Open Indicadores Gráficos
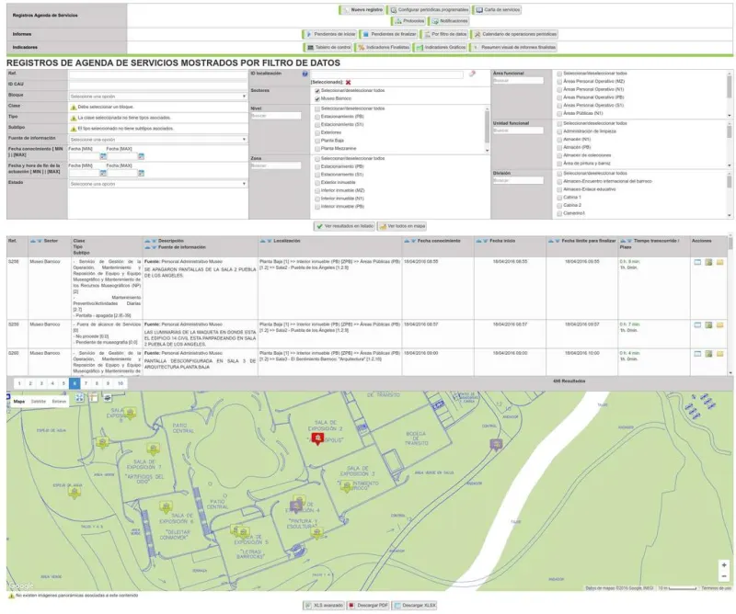The width and height of the screenshot is (736, 614). tap(441, 48)
